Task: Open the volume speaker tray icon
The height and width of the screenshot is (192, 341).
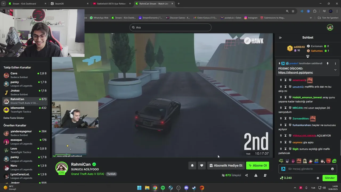Action: pos(324,188)
